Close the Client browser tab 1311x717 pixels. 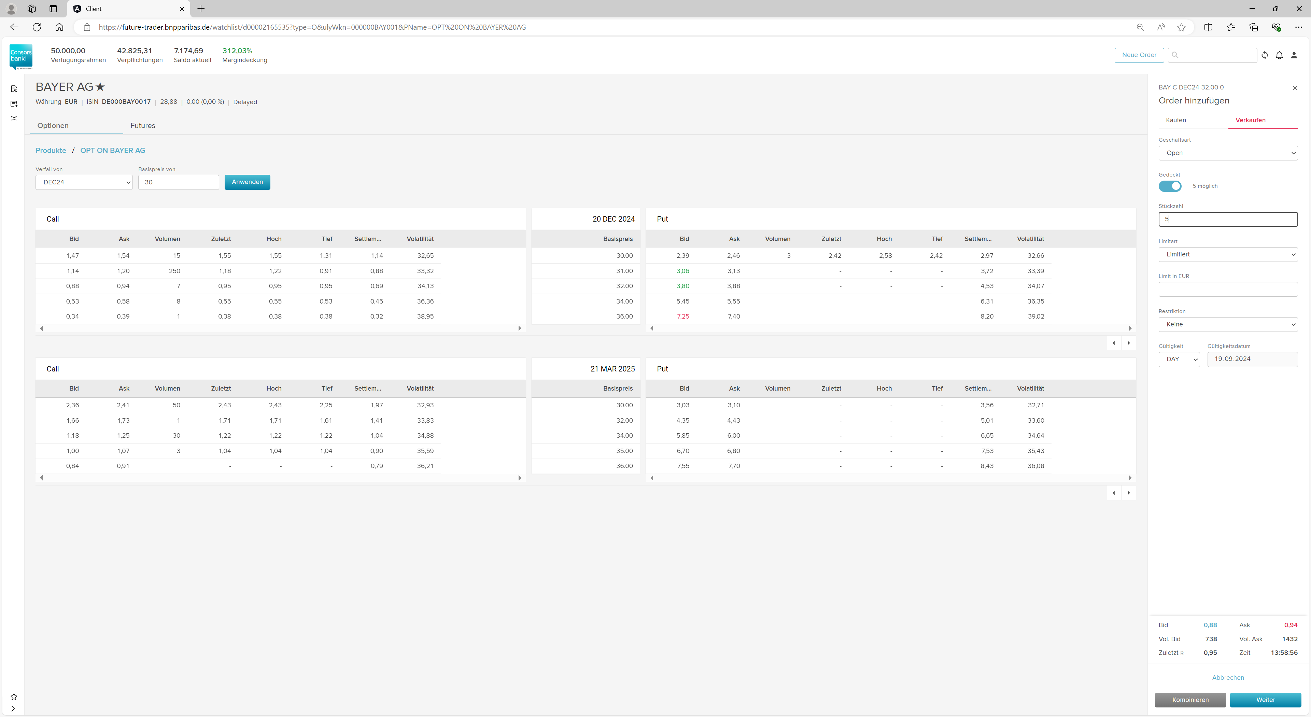[x=182, y=9]
